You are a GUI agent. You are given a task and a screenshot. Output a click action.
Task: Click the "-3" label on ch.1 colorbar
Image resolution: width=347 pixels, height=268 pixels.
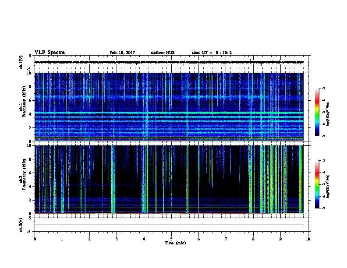pyautogui.click(x=323, y=88)
